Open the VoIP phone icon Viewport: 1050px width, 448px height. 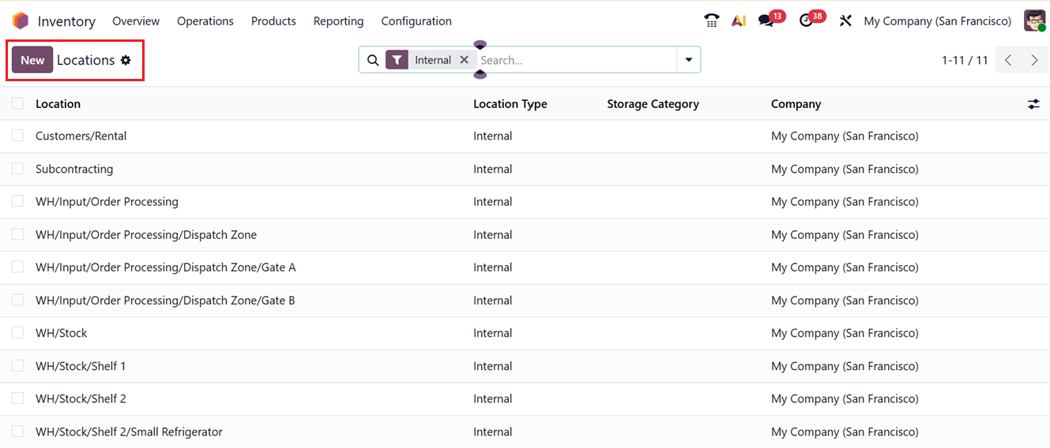[x=711, y=21]
